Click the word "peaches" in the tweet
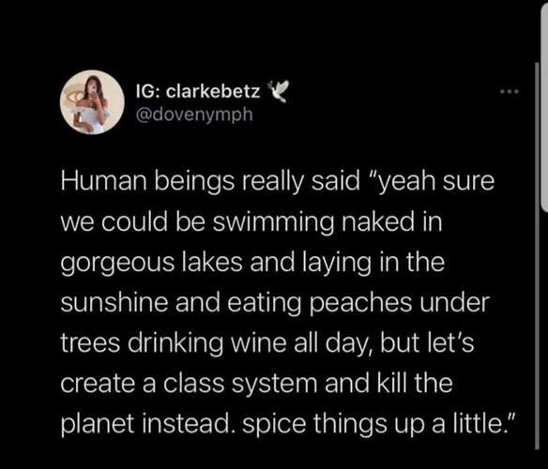Image resolution: width=548 pixels, height=469 pixels. [361, 304]
